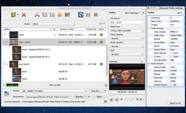Toggle the Same Quality checkbox
This screenshot has width=186, height=113.
click(171, 53)
